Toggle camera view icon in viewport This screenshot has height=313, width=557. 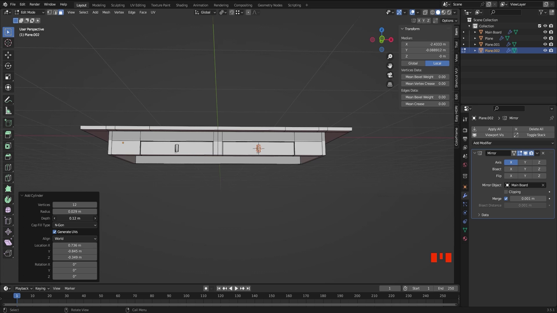[390, 75]
